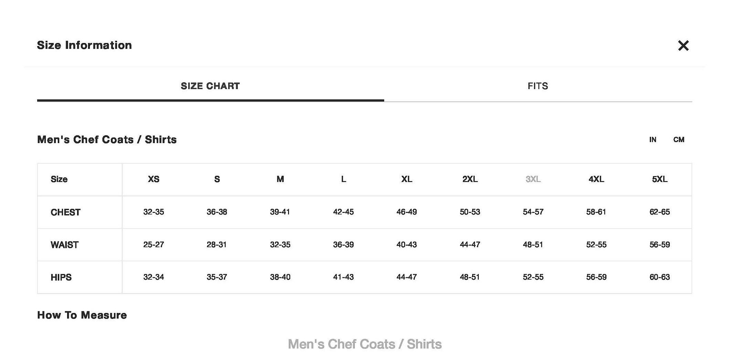Select the M size column header
The image size is (730, 358).
280,179
